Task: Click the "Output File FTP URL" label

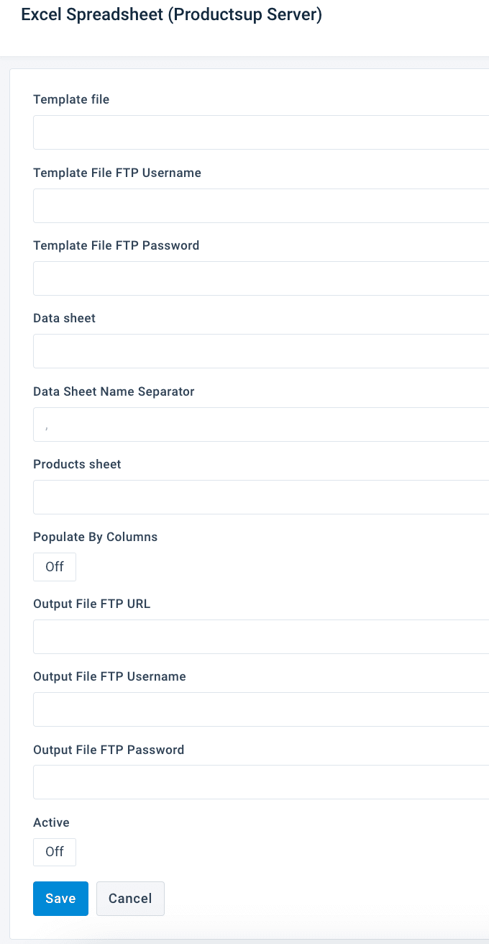Action: pyautogui.click(x=91, y=604)
